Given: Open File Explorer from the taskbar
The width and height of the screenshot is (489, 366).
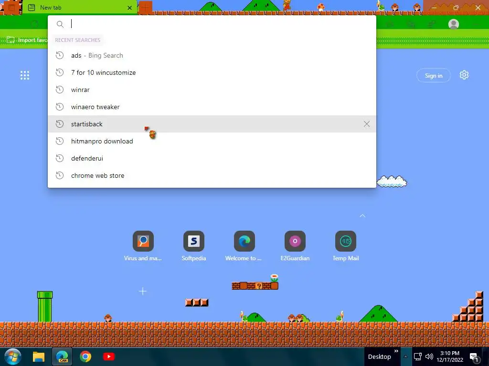Looking at the screenshot, I should pos(39,356).
